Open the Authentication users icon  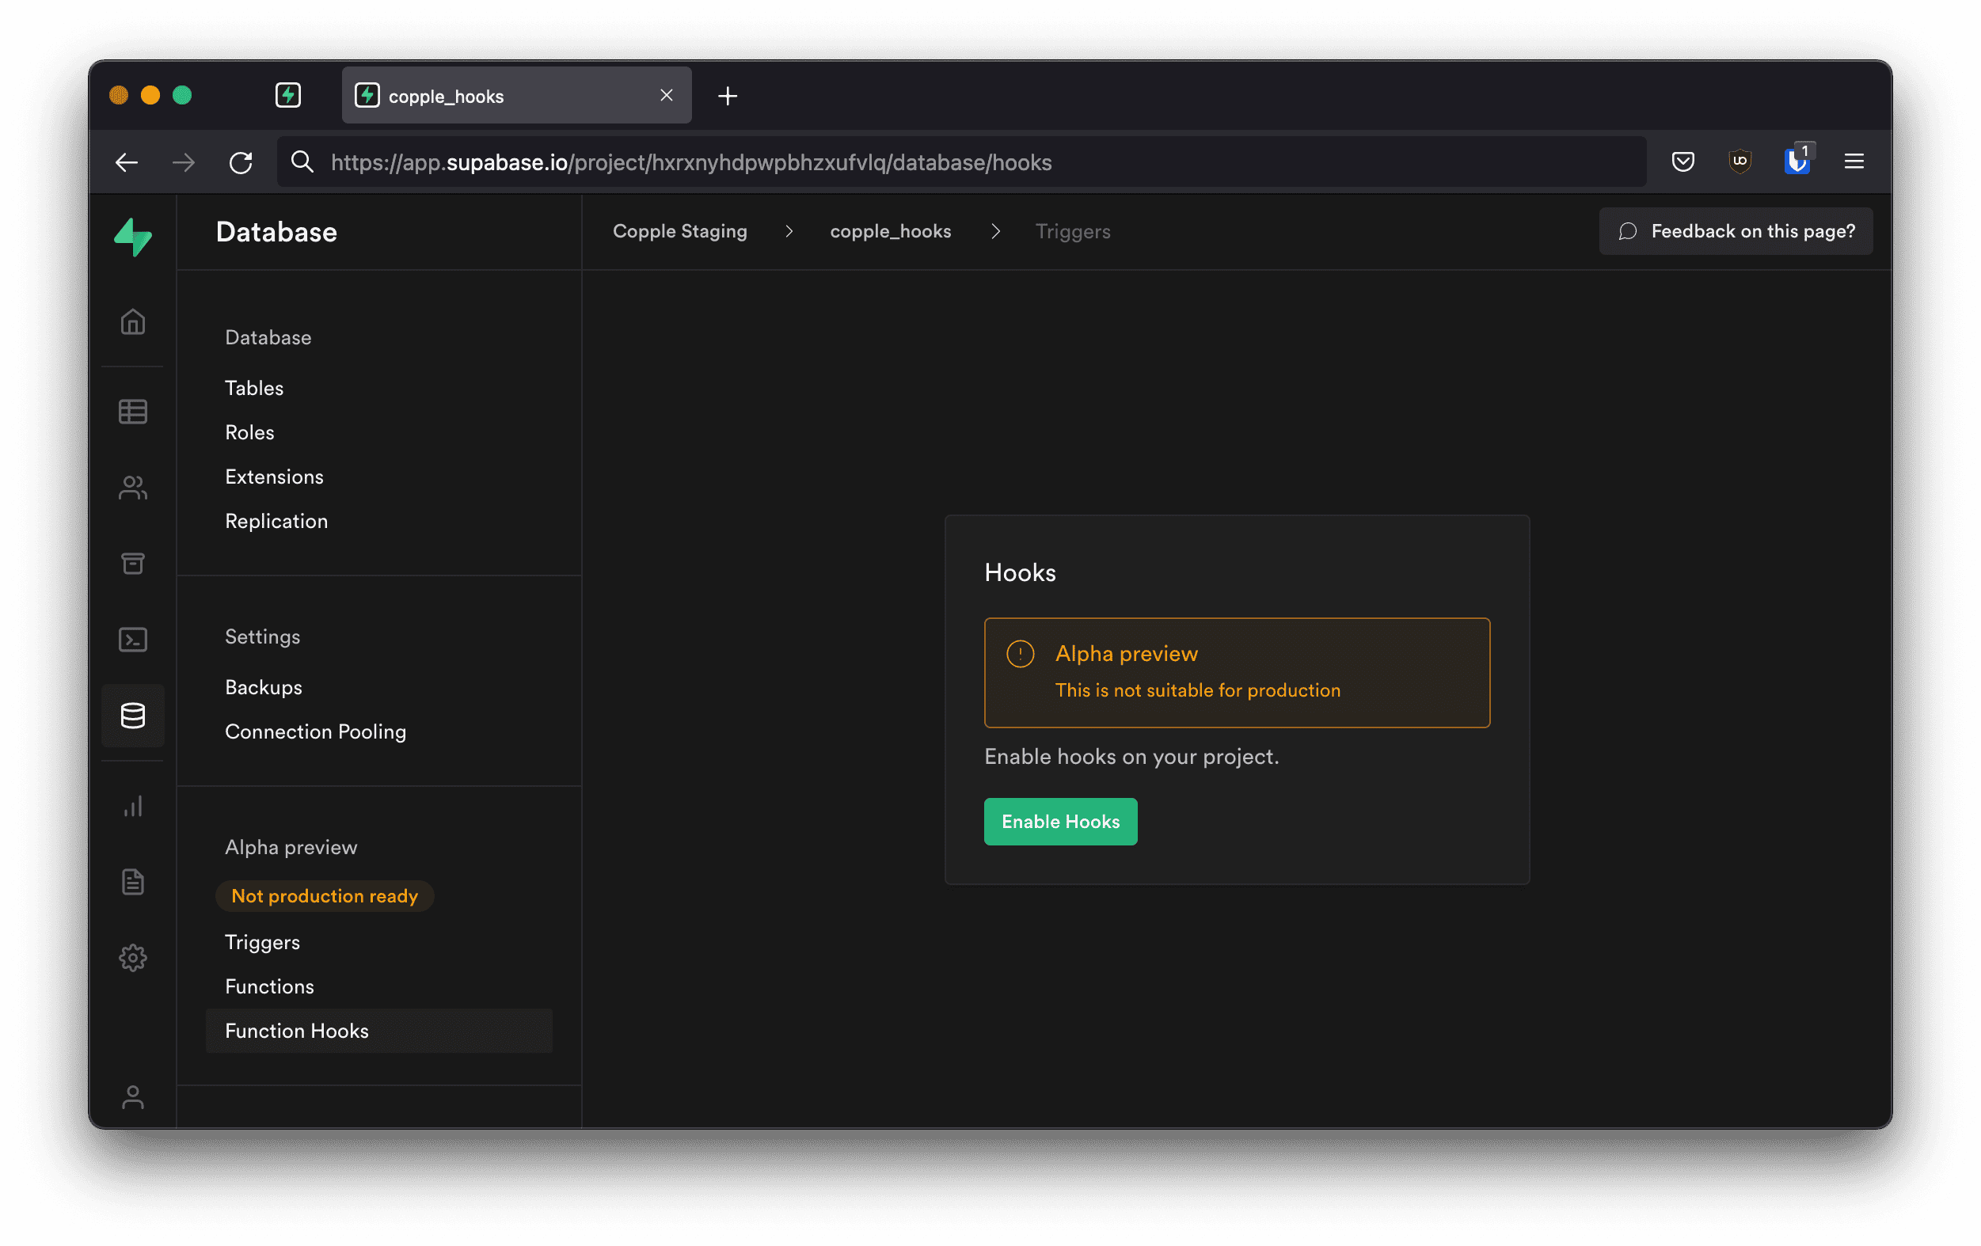(132, 488)
